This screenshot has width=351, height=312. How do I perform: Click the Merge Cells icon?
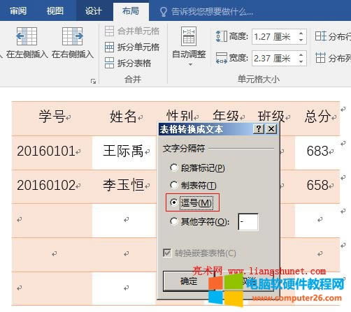coord(109,31)
